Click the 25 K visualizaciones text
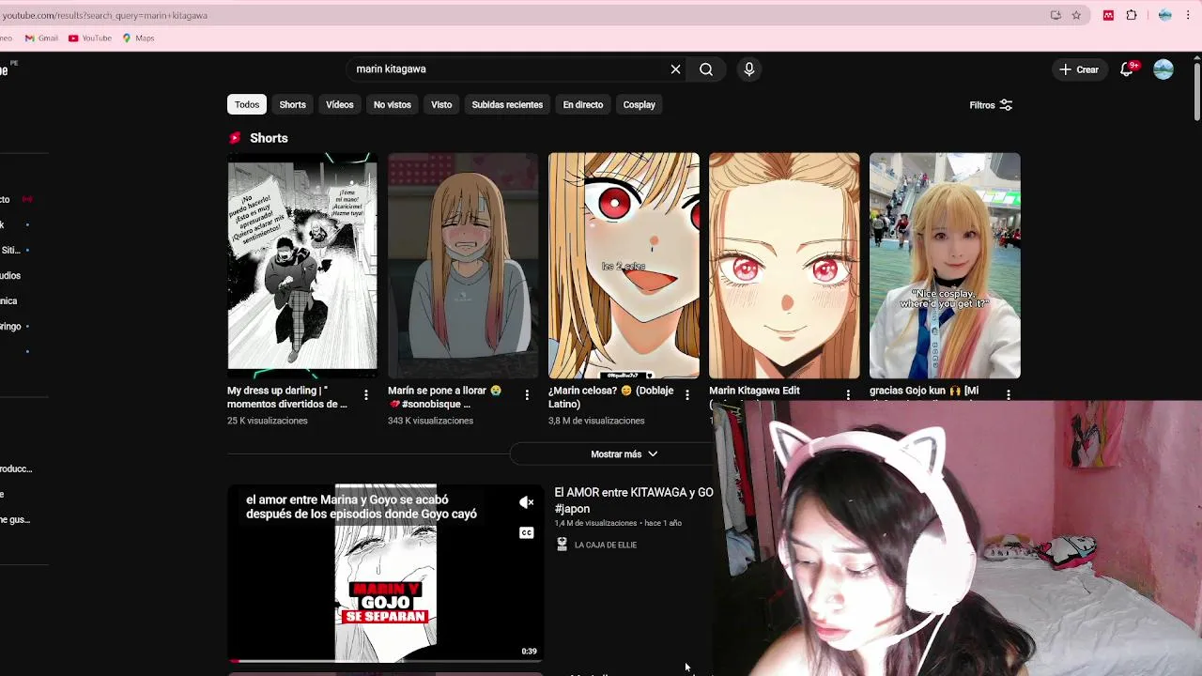 tap(268, 421)
